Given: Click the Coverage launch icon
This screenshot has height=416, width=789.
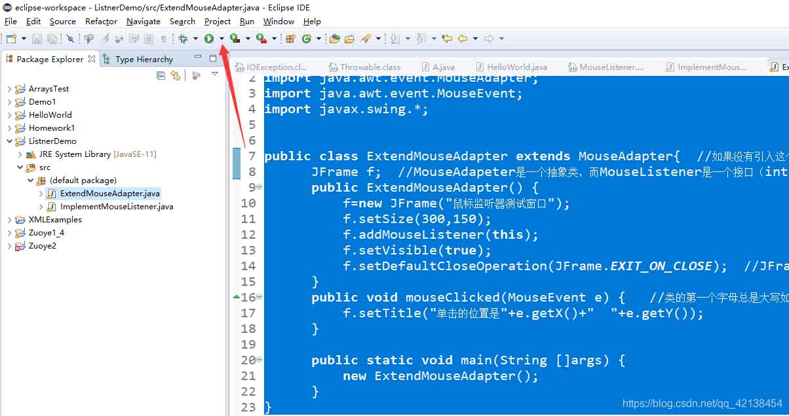Looking at the screenshot, I should point(235,39).
